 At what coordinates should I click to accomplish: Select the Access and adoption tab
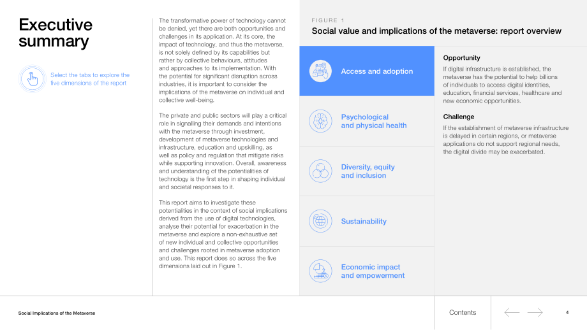click(367, 71)
